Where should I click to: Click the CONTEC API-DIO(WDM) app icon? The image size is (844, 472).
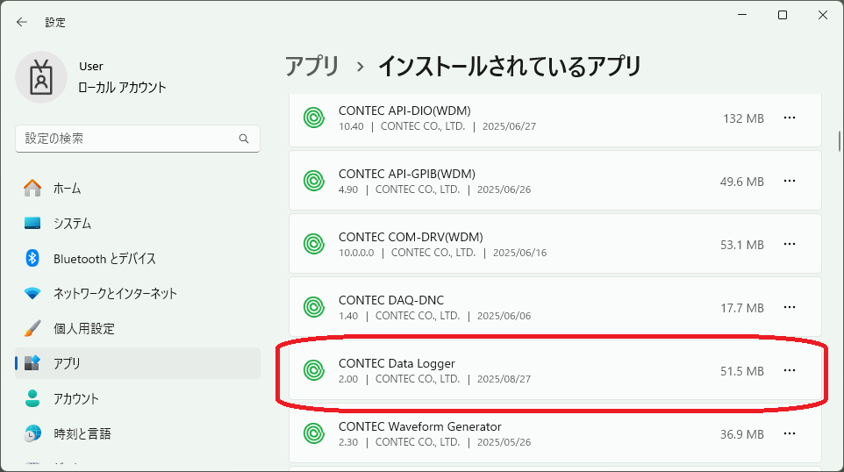point(313,118)
